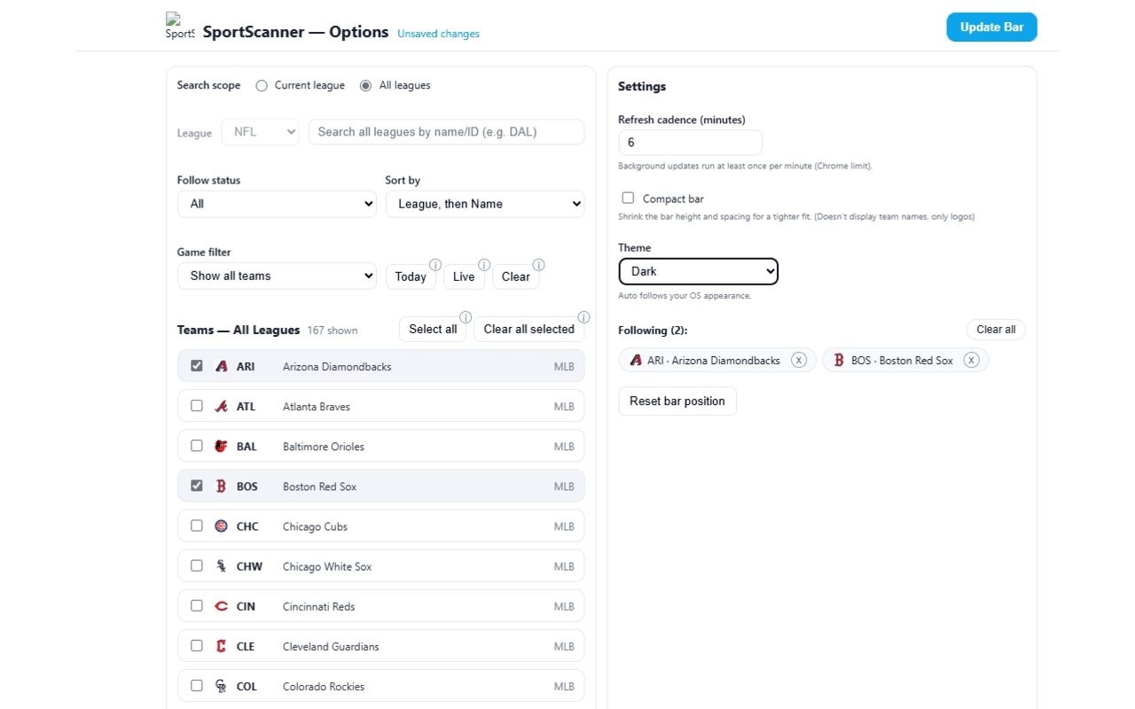
Task: Click the Reset bar position button
Action: (x=677, y=401)
